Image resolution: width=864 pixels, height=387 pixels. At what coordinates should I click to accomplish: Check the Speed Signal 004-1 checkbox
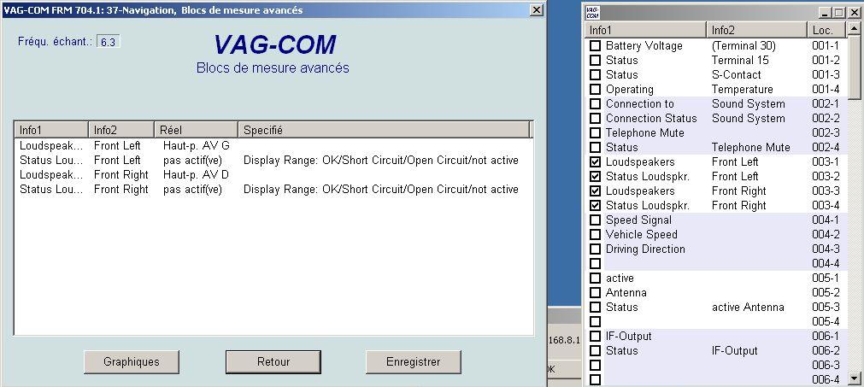point(595,220)
